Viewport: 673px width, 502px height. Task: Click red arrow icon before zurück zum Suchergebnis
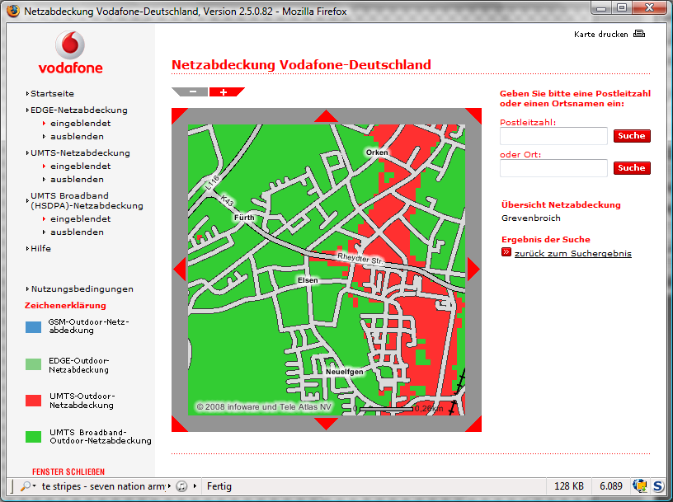[506, 252]
